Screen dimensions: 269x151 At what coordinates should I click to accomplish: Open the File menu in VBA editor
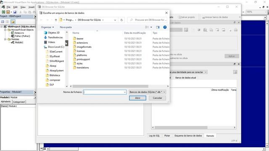(x=8, y=7)
